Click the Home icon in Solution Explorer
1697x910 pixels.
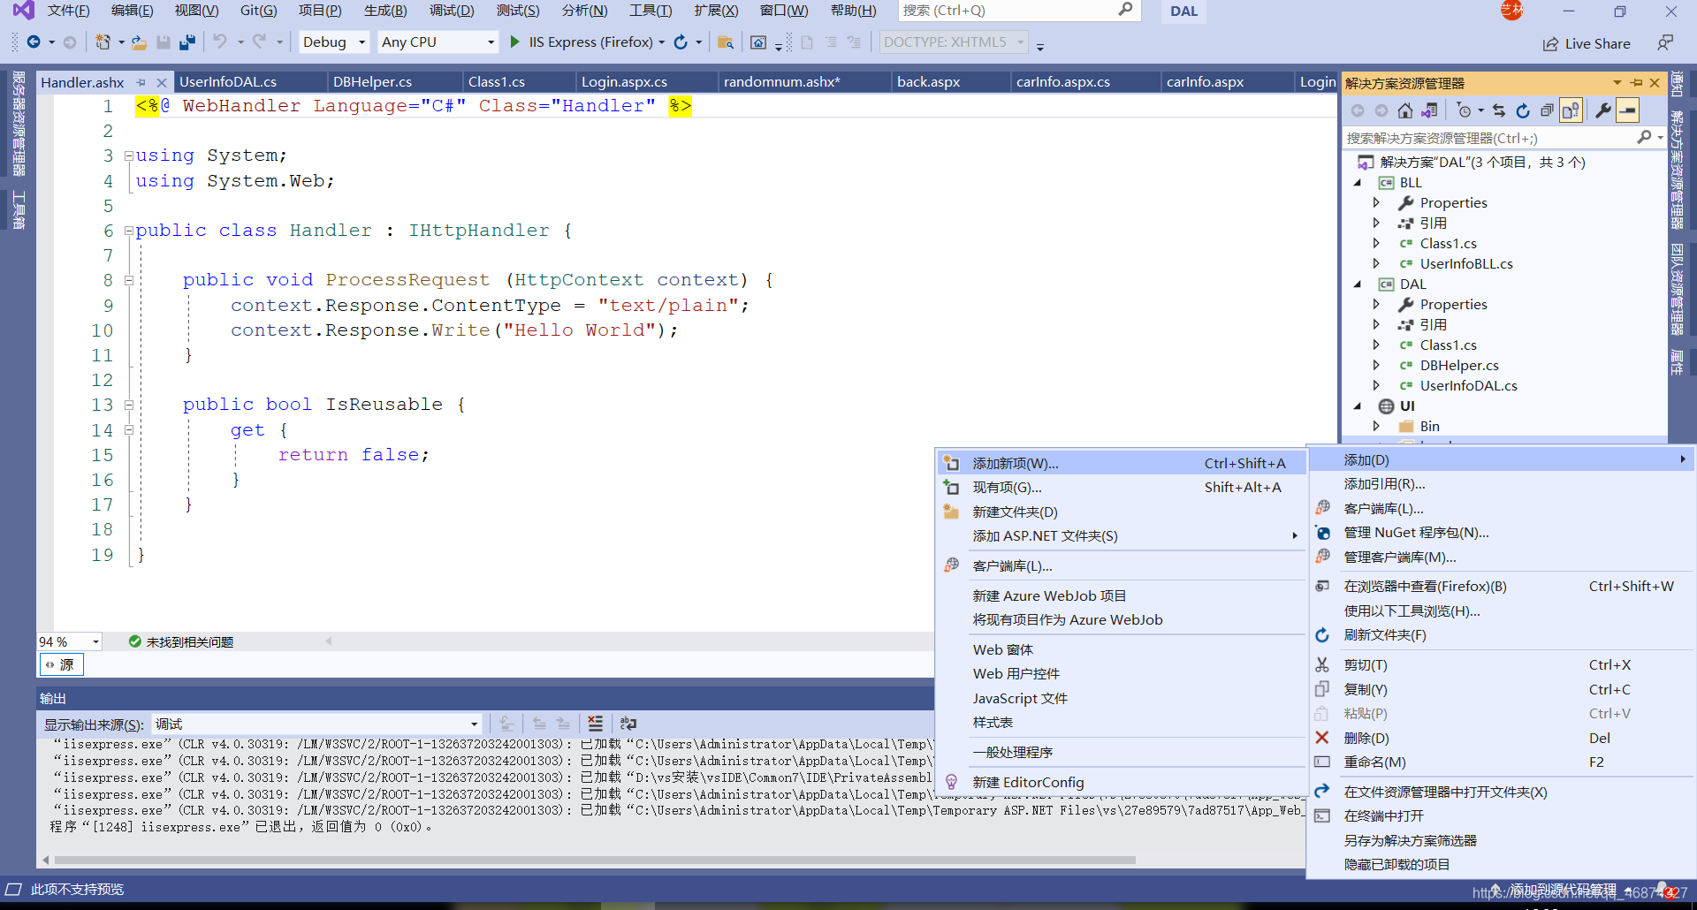tap(1405, 110)
